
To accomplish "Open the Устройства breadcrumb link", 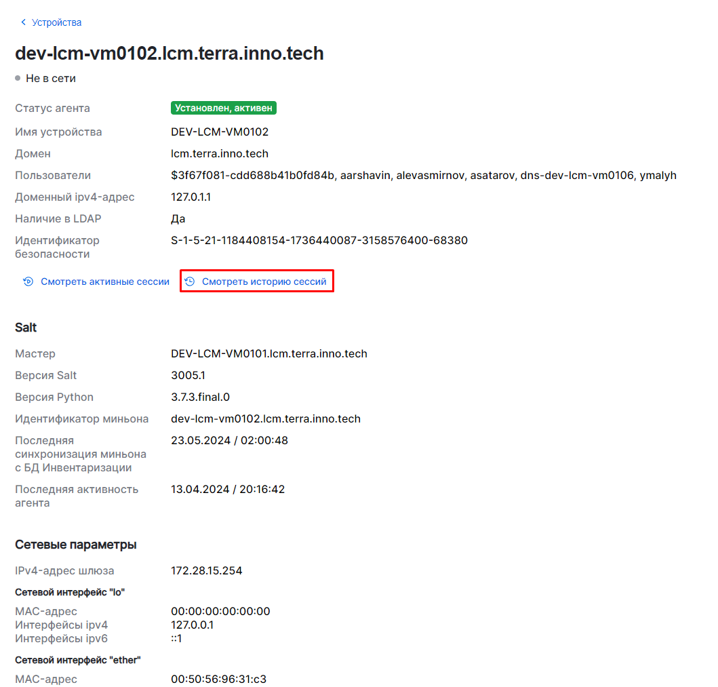I will pos(56,22).
